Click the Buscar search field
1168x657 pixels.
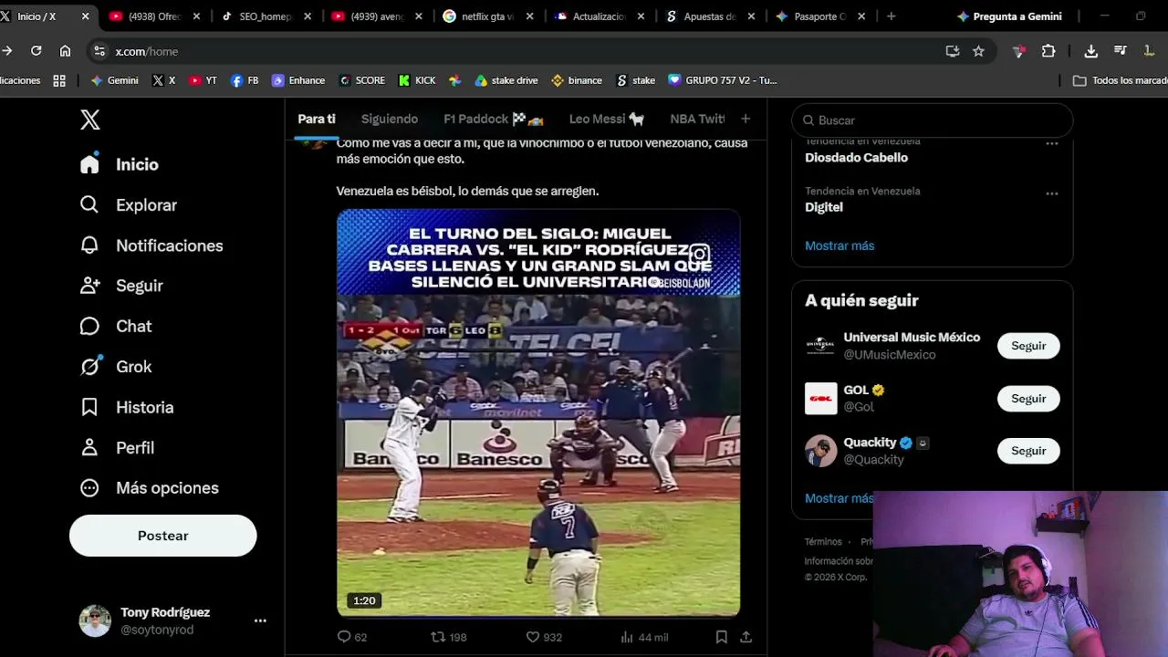(932, 120)
